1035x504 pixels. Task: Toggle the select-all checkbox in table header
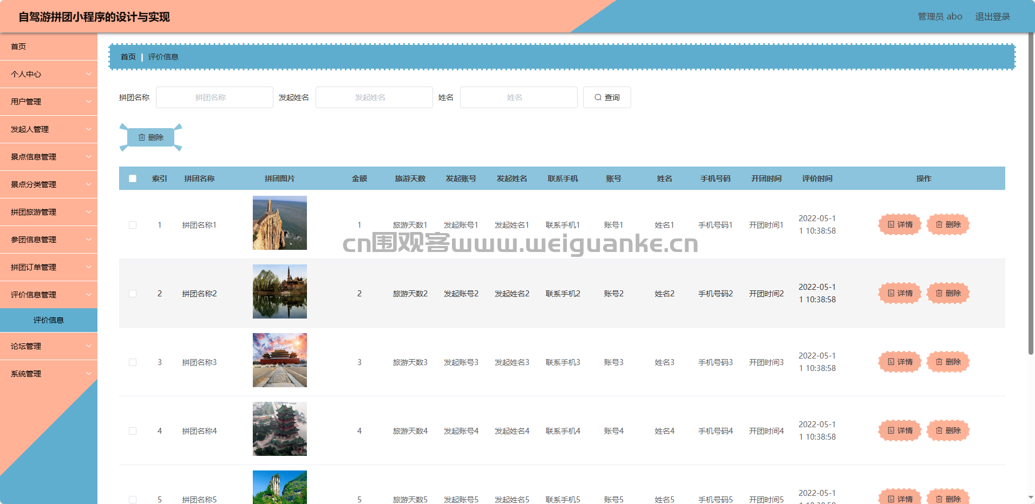tap(133, 178)
